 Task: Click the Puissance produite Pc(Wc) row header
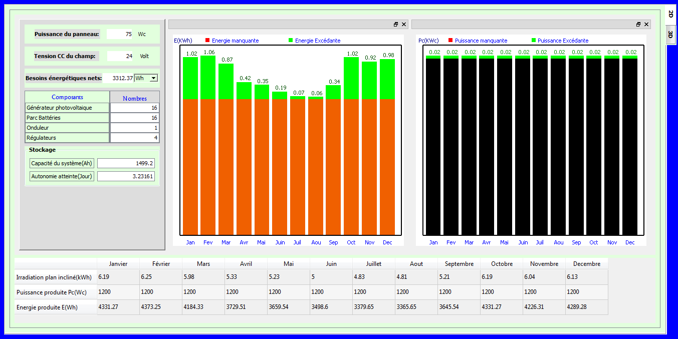click(56, 292)
